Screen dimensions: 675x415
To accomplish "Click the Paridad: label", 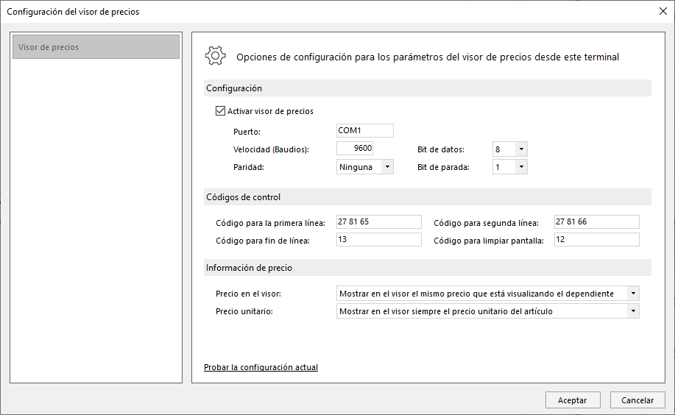I will 248,167.
